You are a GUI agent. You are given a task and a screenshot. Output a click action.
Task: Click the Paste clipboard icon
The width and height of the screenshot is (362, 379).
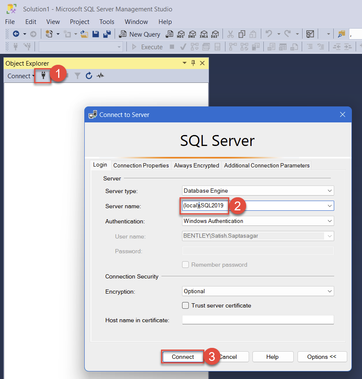tap(253, 34)
